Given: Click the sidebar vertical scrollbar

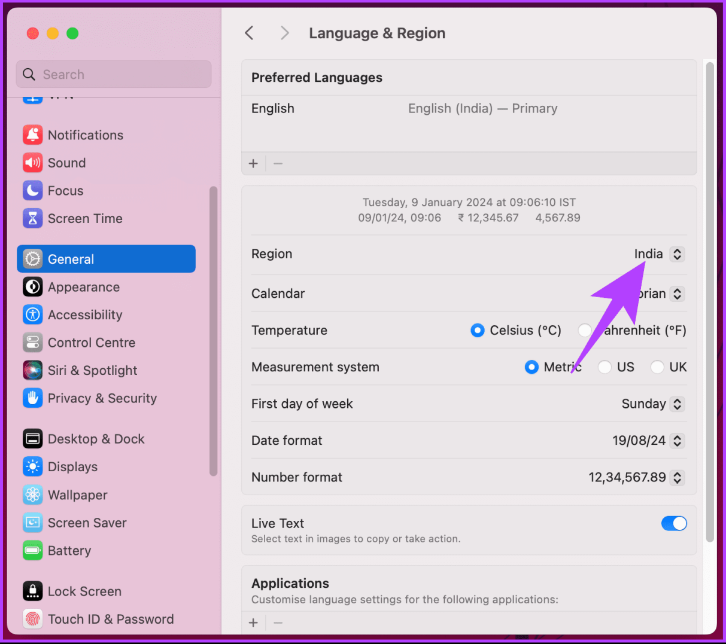Looking at the screenshot, I should pyautogui.click(x=214, y=331).
